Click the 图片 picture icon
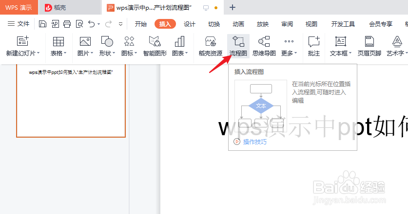The height and width of the screenshot is (214, 408). (x=85, y=41)
